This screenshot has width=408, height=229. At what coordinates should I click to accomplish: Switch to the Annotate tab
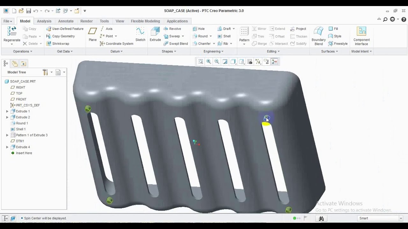tap(66, 21)
